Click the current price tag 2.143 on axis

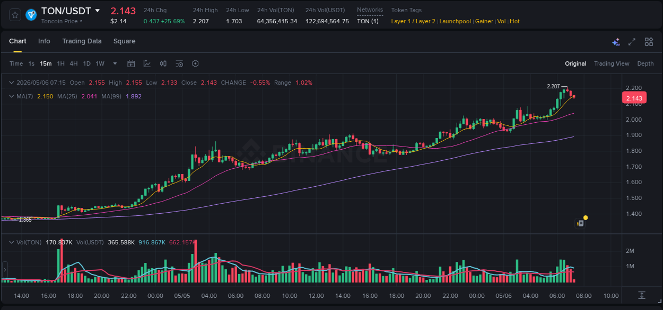pyautogui.click(x=634, y=98)
